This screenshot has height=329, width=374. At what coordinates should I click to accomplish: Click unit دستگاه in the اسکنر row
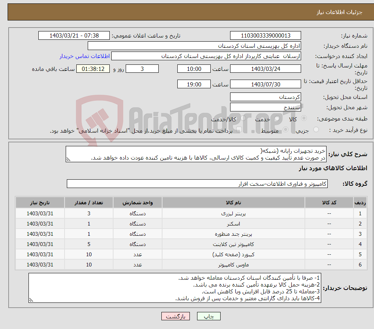[x=137, y=224]
